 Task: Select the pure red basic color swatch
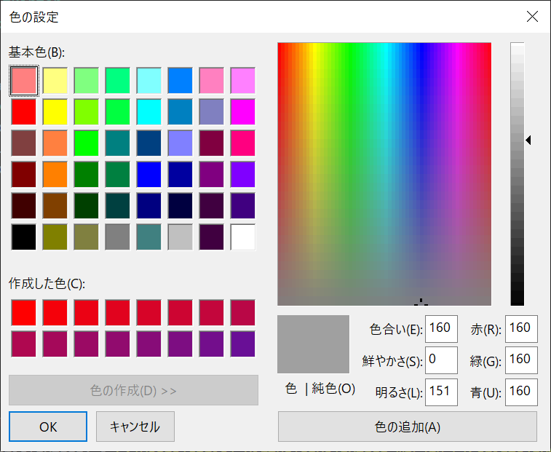click(23, 112)
